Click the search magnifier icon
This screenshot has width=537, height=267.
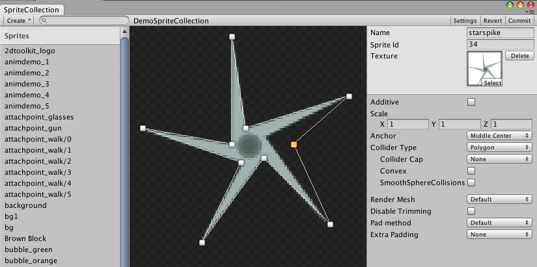(44, 21)
